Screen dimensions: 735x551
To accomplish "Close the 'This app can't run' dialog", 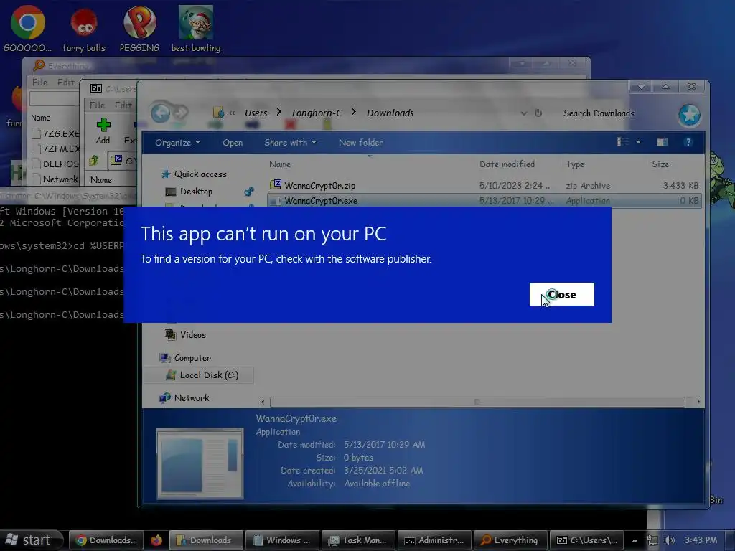I will (561, 294).
